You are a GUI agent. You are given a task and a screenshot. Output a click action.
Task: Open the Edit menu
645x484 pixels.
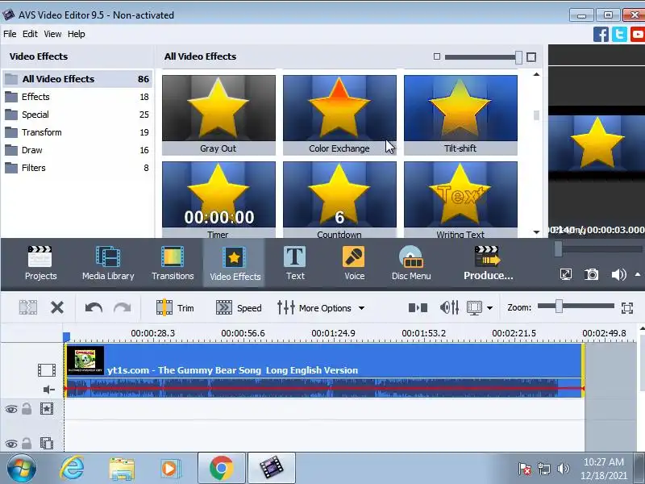click(x=30, y=34)
